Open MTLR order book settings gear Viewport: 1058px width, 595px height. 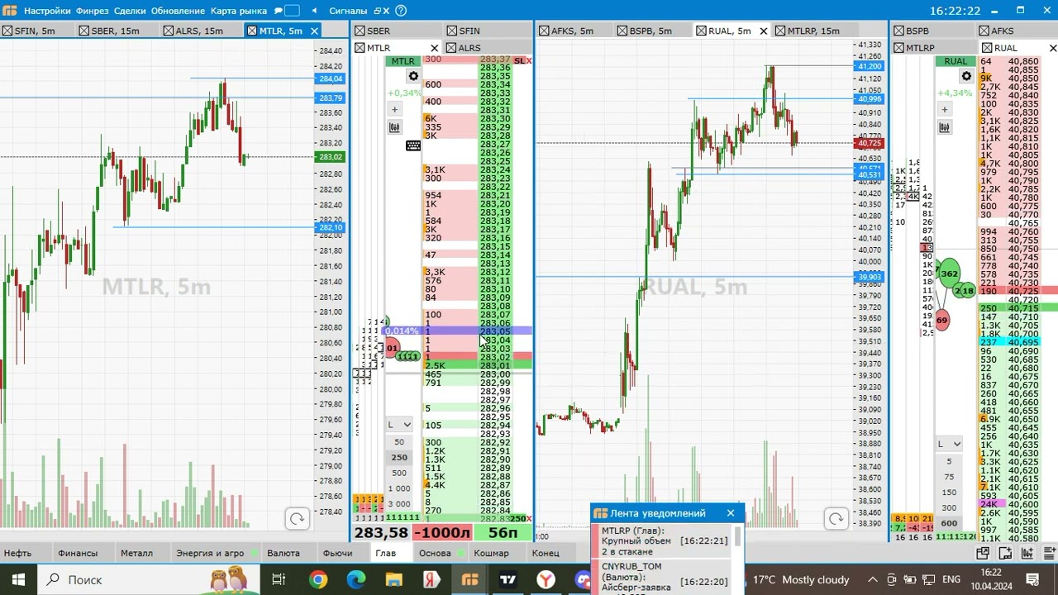[x=413, y=76]
